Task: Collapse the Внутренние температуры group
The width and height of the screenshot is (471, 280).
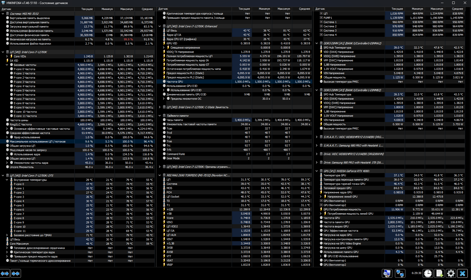Action: [x=7, y=180]
